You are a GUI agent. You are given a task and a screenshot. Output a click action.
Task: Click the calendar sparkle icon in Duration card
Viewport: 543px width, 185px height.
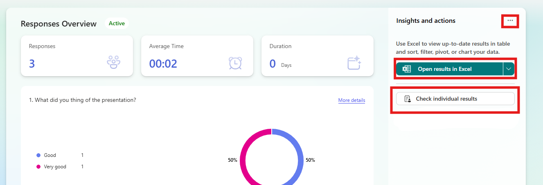354,63
